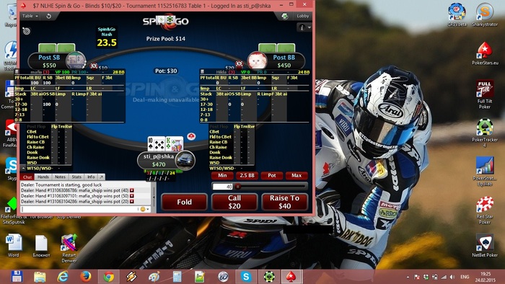
Task: Collapse the chat panel with the small up arrow
Action: click(x=24, y=168)
